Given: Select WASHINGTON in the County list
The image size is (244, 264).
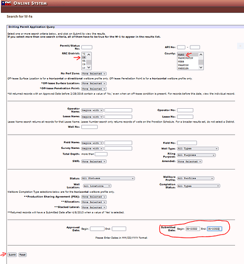Looking at the screenshot, I should pyautogui.click(x=188, y=58).
